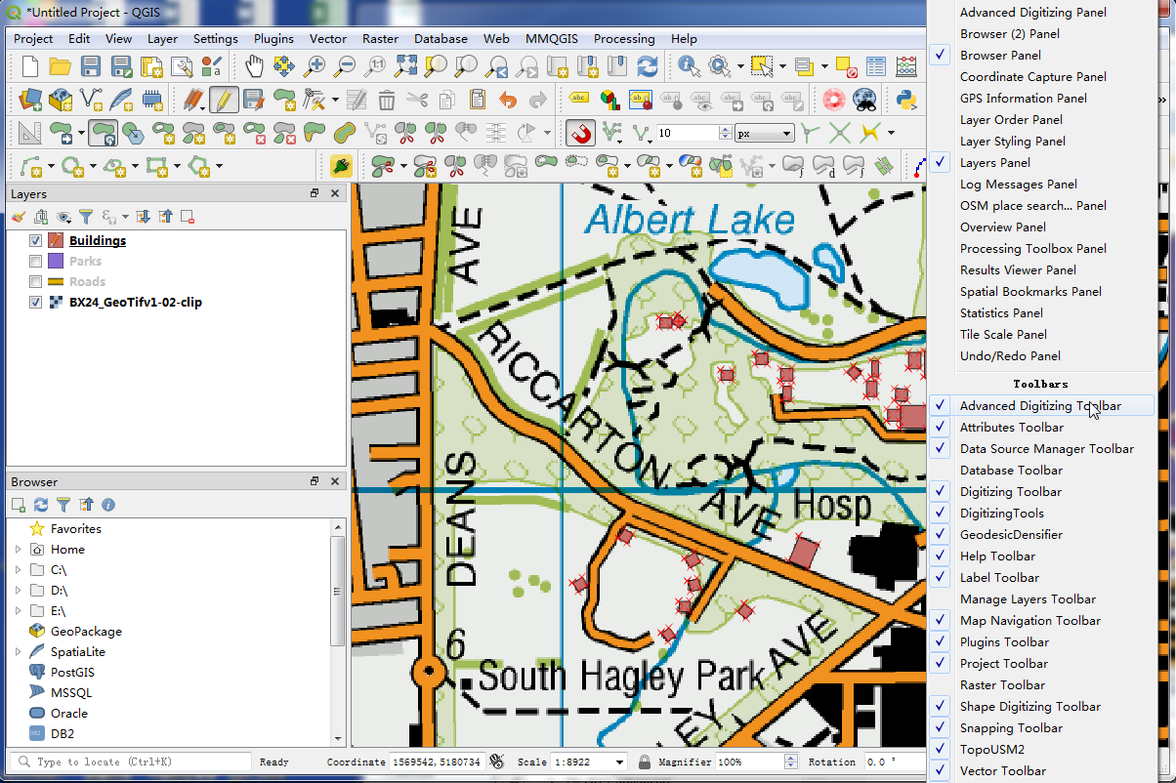Select the Pan Map hand tool

[254, 66]
